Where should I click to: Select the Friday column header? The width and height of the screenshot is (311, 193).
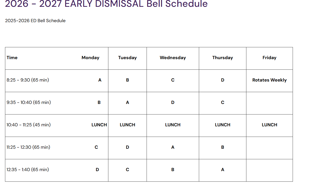(x=270, y=58)
